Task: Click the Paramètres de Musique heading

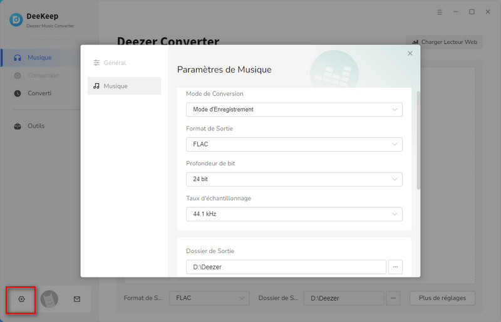Action: pyautogui.click(x=224, y=70)
